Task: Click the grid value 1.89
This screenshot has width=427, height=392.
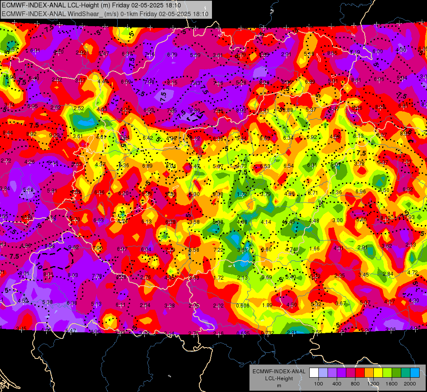Action: point(267,305)
